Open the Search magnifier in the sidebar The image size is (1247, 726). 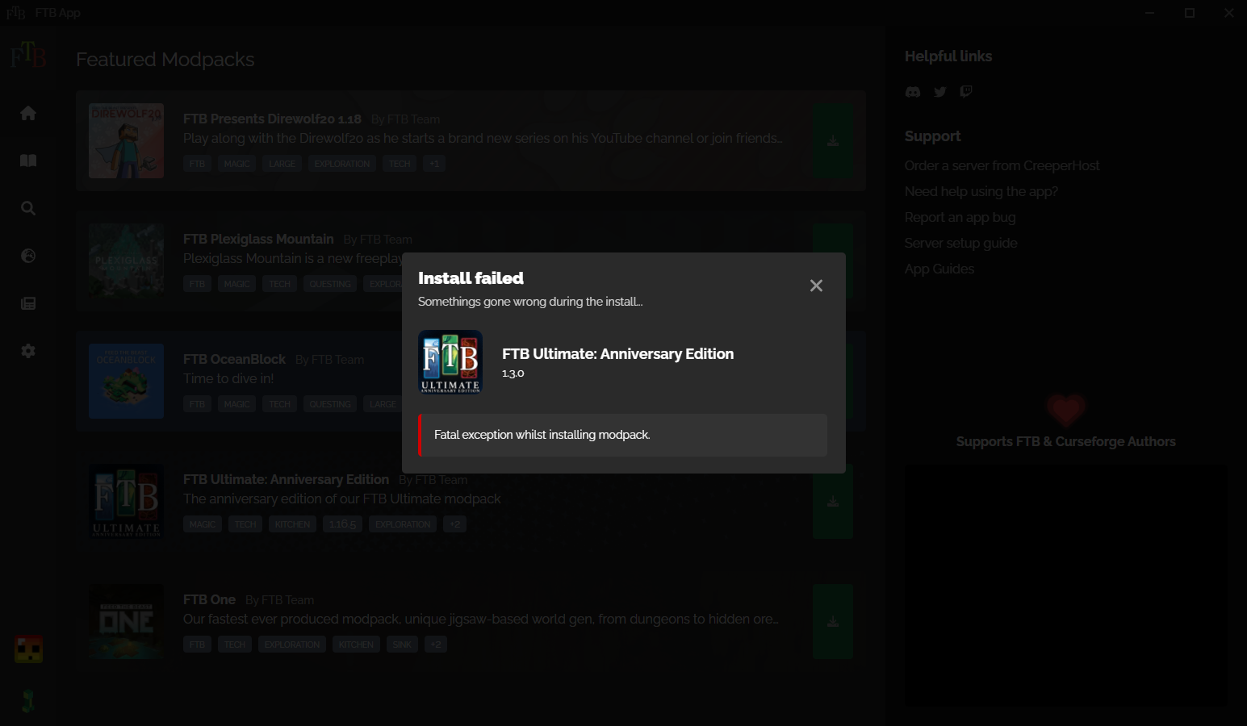tap(28, 207)
